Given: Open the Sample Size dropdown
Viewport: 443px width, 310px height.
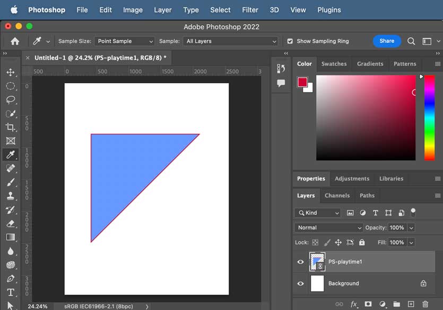Looking at the screenshot, I should (x=125, y=41).
